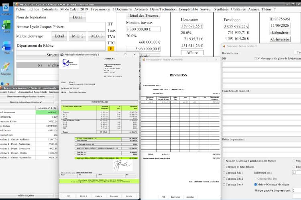
Task: Open the Edition menu
Action: [x=34, y=9]
